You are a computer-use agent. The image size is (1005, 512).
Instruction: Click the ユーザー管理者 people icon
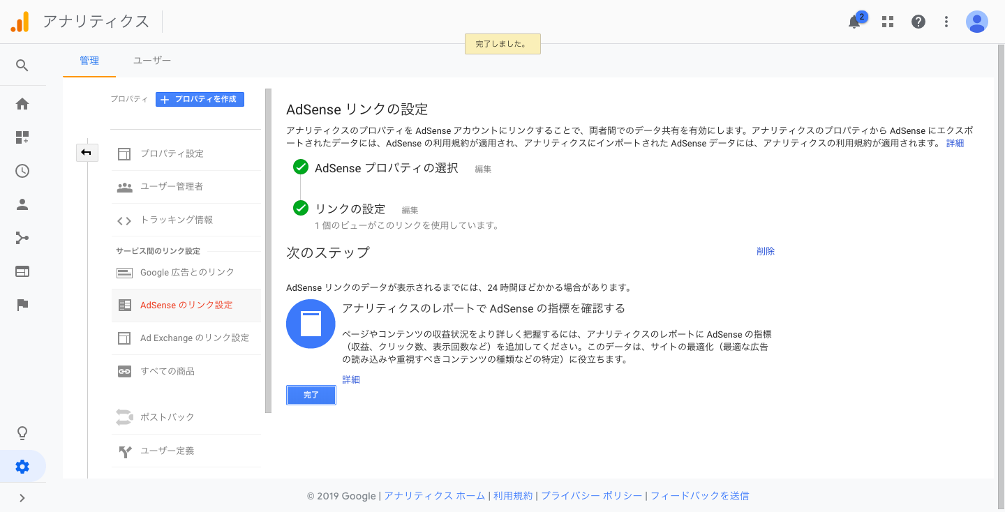[124, 187]
